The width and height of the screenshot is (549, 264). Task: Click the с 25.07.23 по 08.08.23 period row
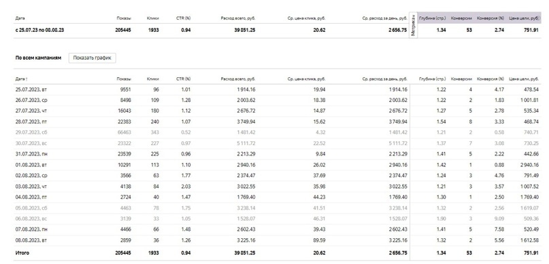[277, 30]
